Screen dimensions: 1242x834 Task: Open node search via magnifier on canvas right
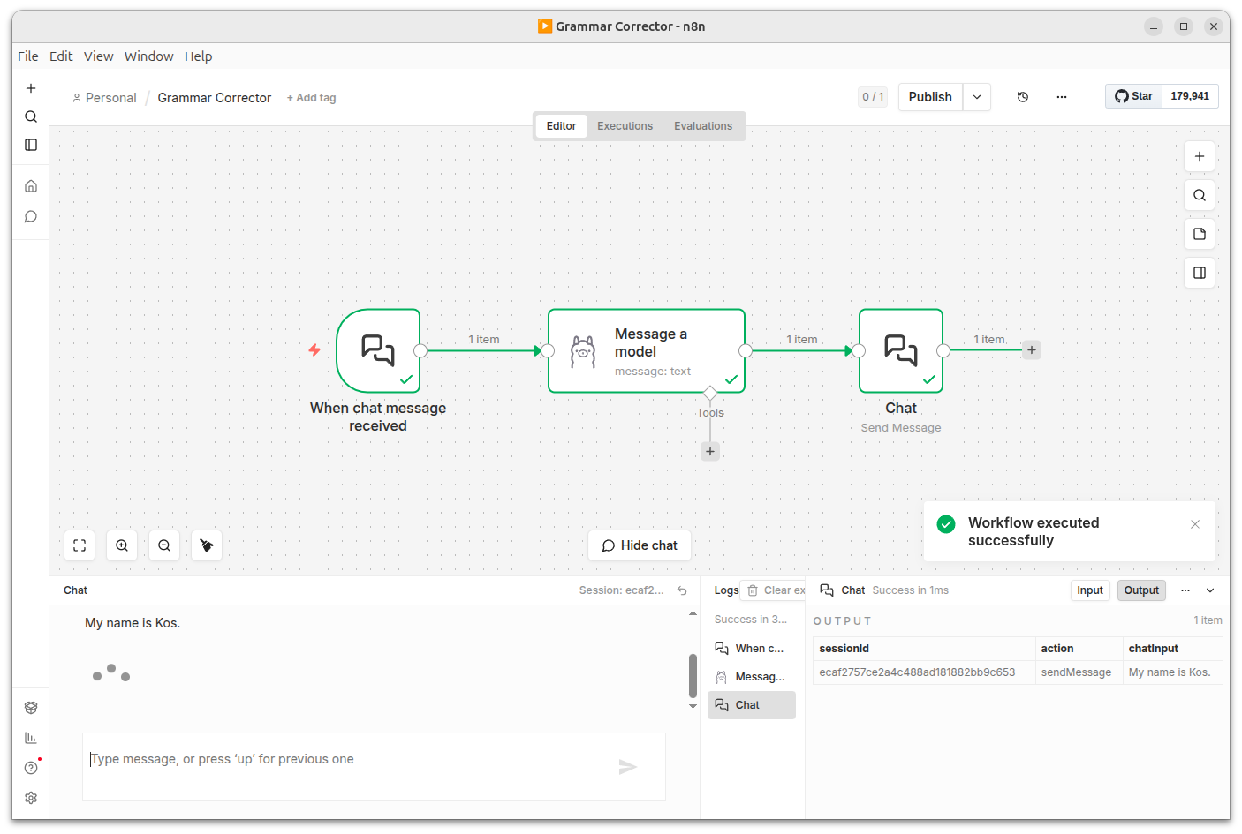coord(1199,195)
